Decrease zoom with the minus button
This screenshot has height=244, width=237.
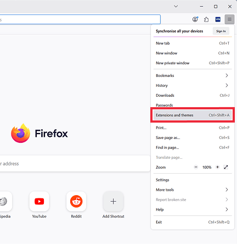click(x=196, y=167)
